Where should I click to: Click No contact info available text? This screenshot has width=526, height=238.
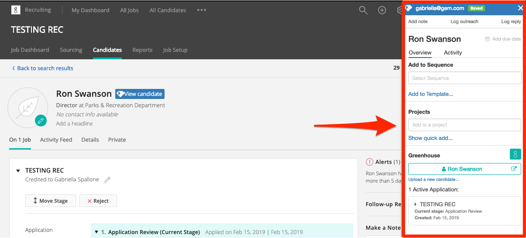pyautogui.click(x=87, y=114)
